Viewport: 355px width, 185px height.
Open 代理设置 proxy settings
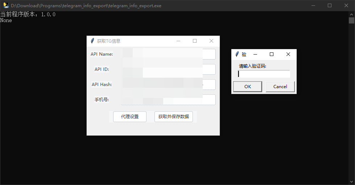coord(130,117)
